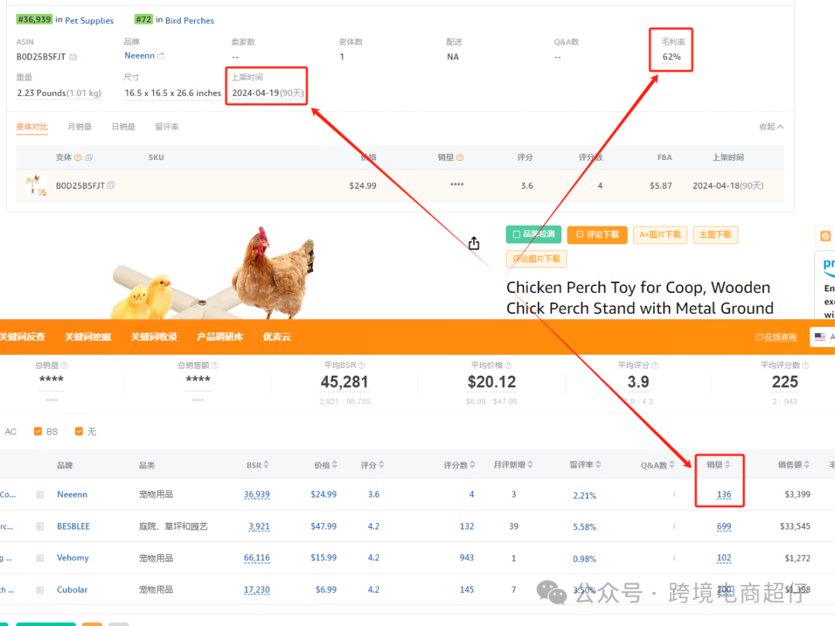Open the 关键词挖掘 menu item

point(88,337)
